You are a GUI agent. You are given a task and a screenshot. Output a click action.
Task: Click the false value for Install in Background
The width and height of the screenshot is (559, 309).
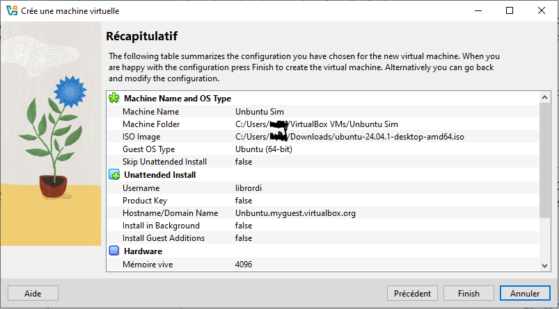pyautogui.click(x=244, y=226)
